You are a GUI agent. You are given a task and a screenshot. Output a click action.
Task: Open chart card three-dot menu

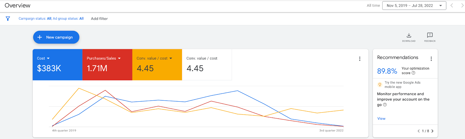360,59
